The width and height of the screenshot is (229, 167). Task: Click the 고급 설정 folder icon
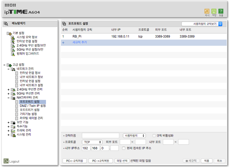9,65
